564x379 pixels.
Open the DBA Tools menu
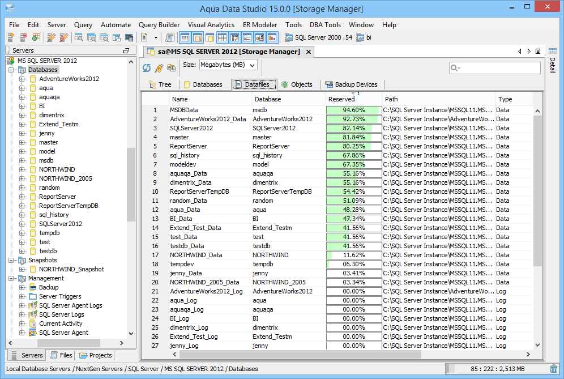click(x=325, y=25)
